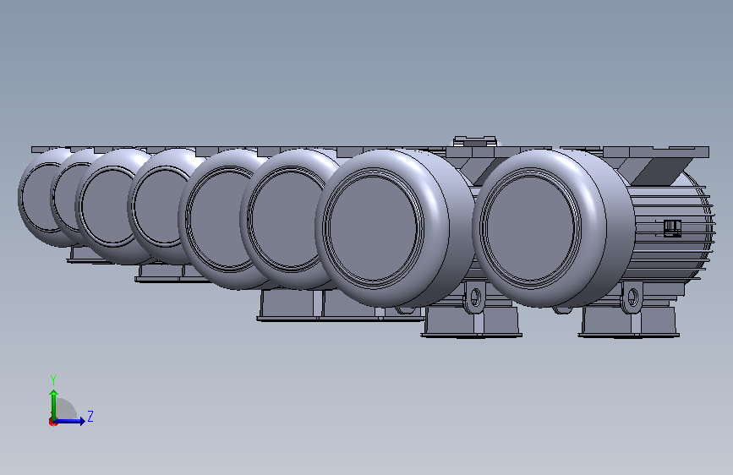
Task: Select the mounting foot base under the second-largest motor
Action: tap(471, 335)
